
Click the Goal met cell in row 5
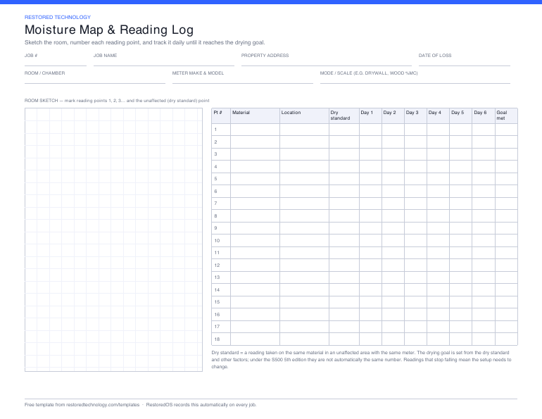[506, 179]
